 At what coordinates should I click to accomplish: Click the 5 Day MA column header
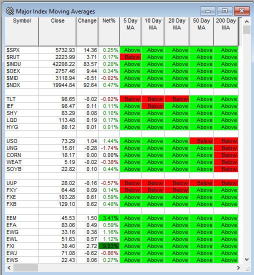[x=130, y=31]
